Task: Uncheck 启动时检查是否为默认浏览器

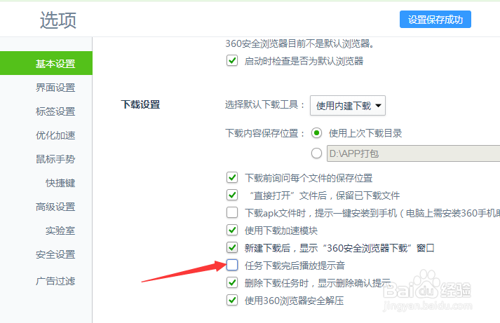Action: [232, 60]
